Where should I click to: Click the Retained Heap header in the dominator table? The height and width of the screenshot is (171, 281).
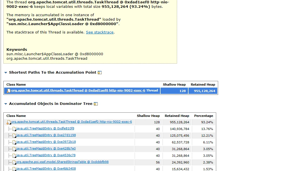click(x=177, y=116)
